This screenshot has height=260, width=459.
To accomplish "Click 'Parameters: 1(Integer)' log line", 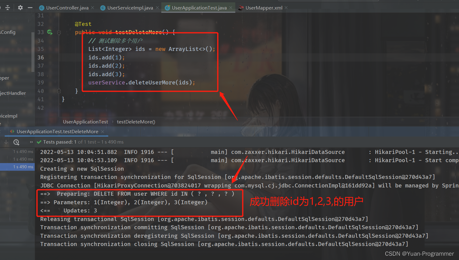I will click(124, 202).
